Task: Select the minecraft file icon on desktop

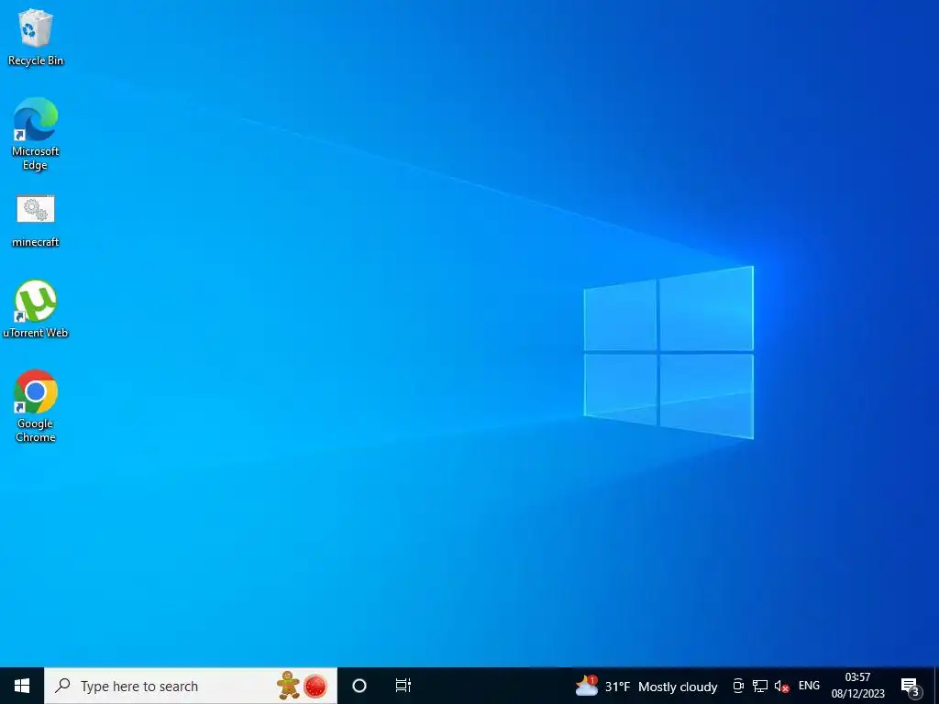Action: pos(36,222)
